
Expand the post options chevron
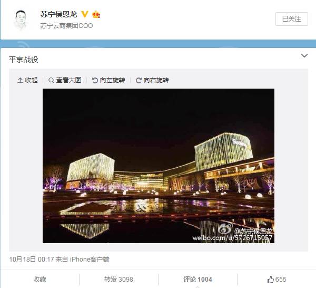(x=304, y=55)
